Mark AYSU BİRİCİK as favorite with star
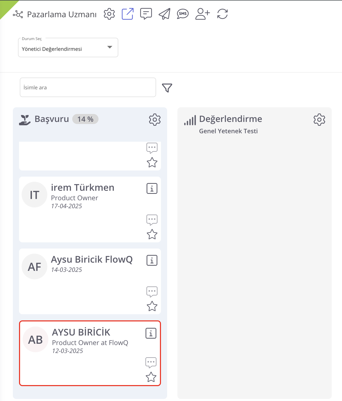This screenshot has height=401, width=342. click(151, 377)
